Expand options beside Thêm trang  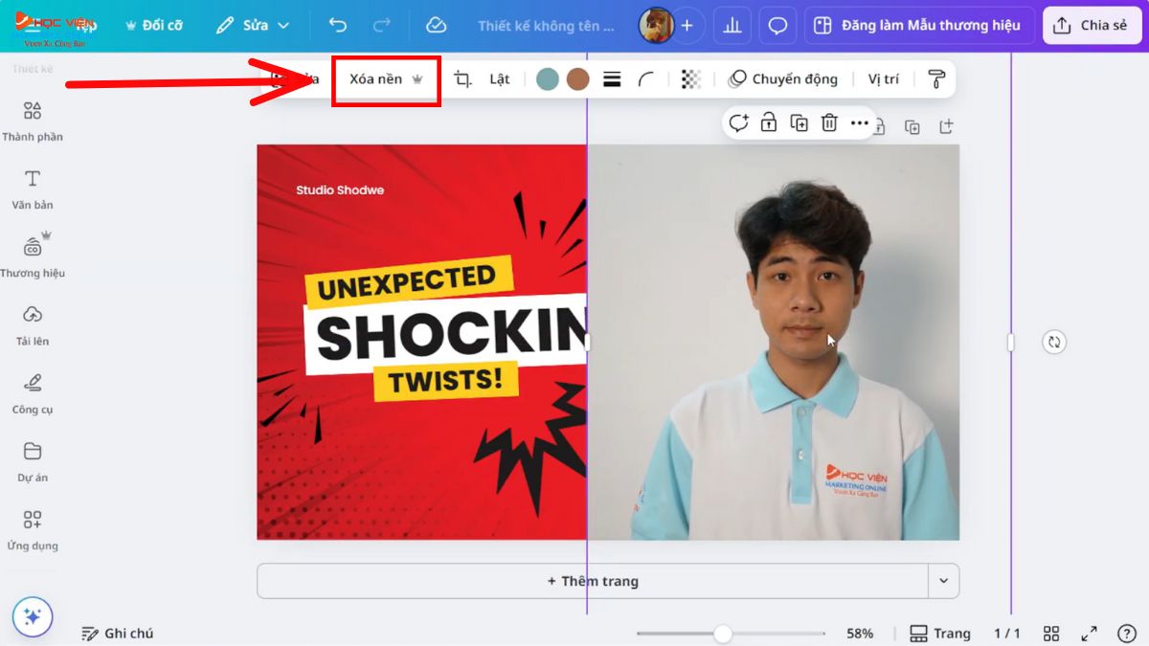coord(943,581)
